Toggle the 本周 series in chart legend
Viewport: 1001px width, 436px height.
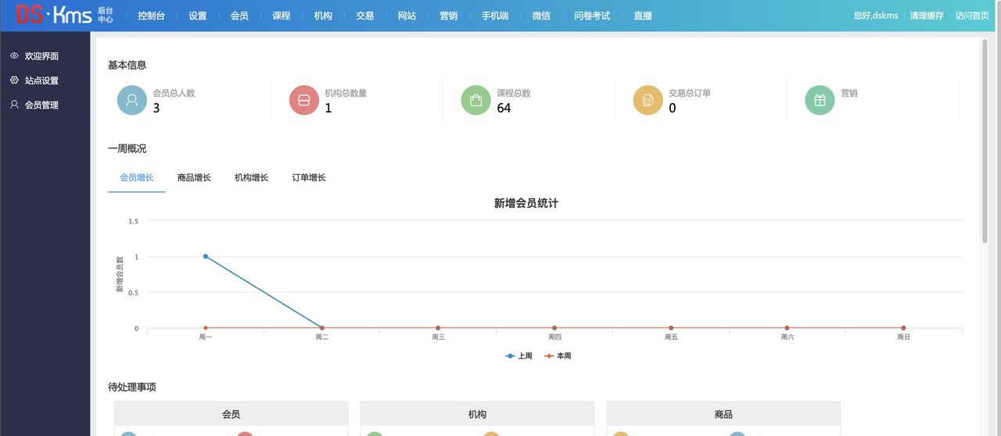point(558,356)
